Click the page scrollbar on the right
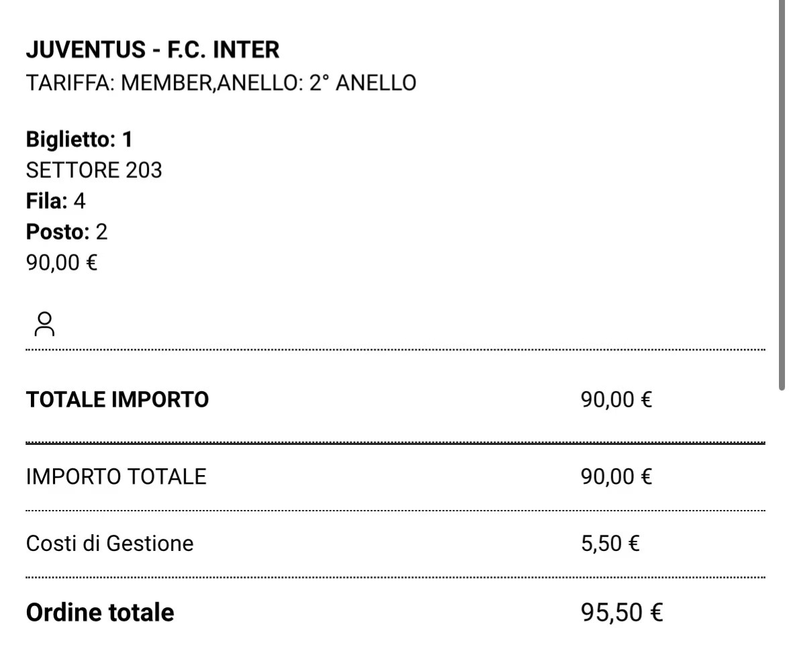Viewport: 791px width, 667px height. coord(782,195)
